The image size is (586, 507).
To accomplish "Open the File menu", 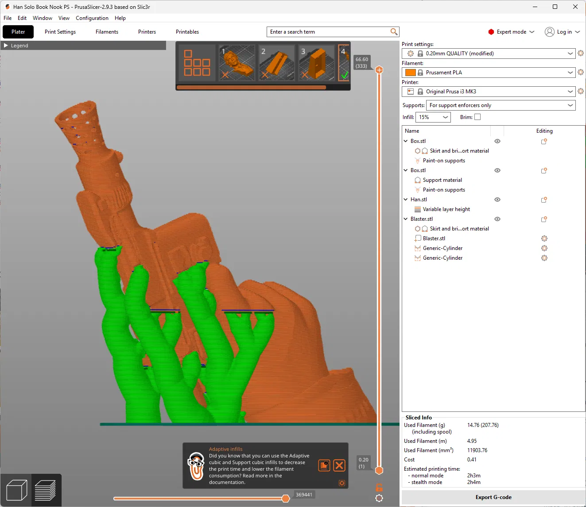I will [x=8, y=18].
